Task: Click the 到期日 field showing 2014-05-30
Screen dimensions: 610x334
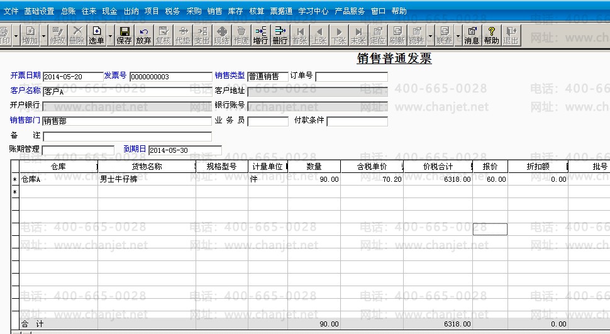Action: tap(185, 150)
